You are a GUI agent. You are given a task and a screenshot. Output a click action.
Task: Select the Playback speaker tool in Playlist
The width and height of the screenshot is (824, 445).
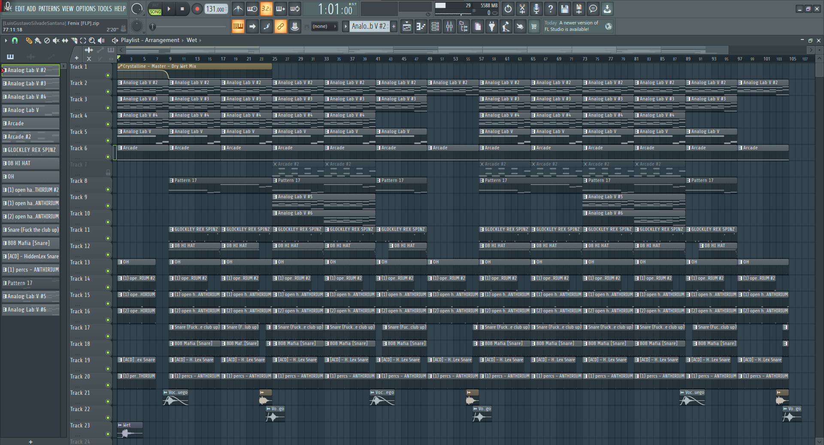point(101,40)
